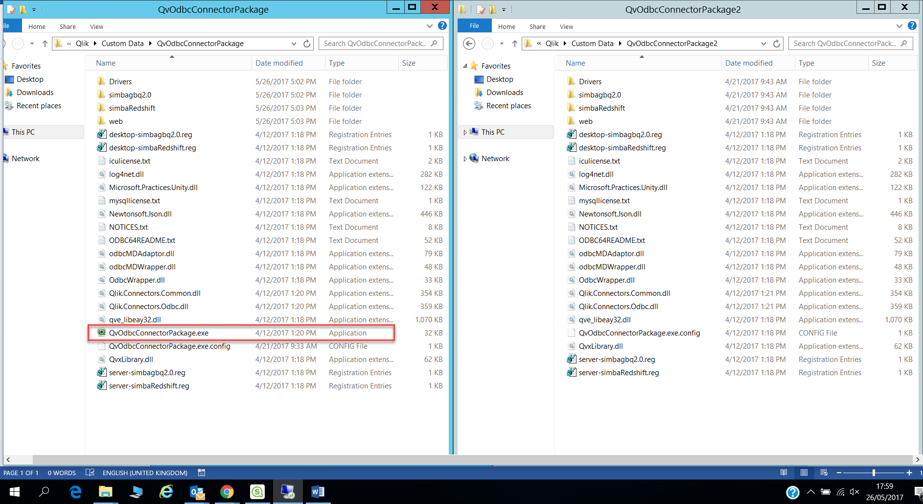The image size is (923, 504).
Task: Open Edge browser from taskbar
Action: tap(75, 492)
